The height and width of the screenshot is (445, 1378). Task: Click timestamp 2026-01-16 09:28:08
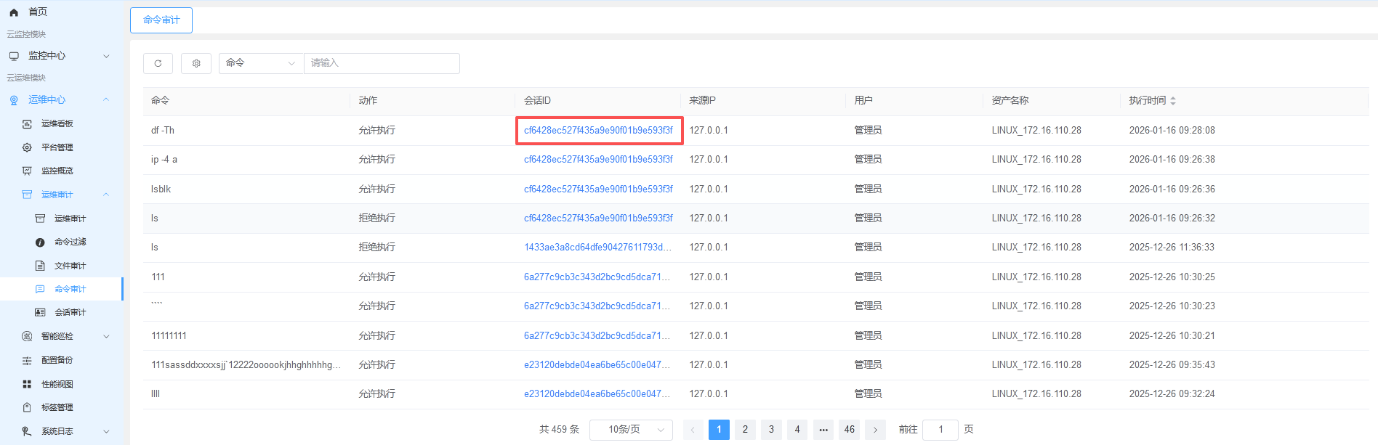pyautogui.click(x=1172, y=131)
